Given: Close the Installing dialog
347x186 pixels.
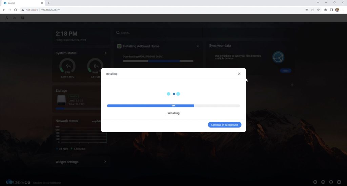Looking at the screenshot, I should (x=239, y=74).
